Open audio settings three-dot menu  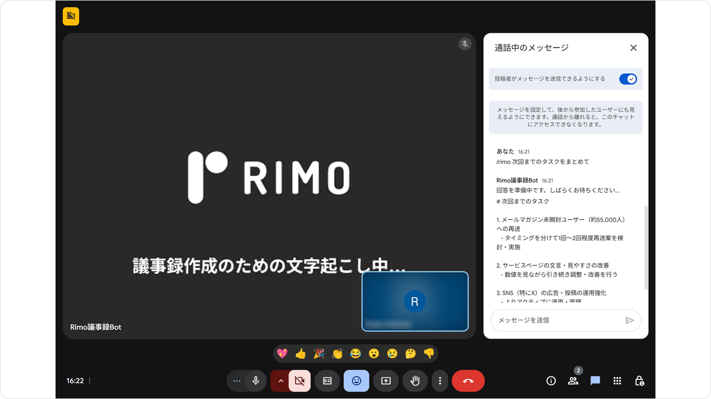[237, 381]
